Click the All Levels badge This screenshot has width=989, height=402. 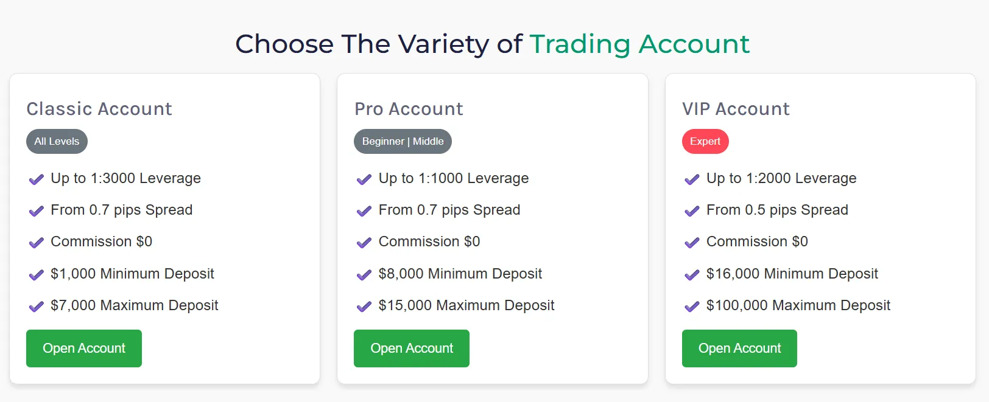pos(57,142)
